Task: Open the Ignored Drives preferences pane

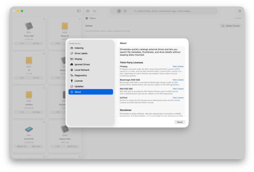Action: pos(91,65)
